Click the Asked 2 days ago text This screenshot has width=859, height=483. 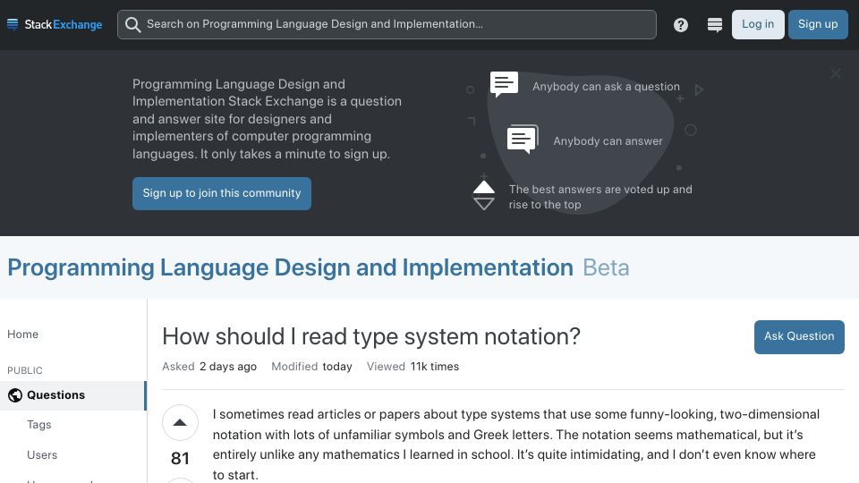[209, 367]
